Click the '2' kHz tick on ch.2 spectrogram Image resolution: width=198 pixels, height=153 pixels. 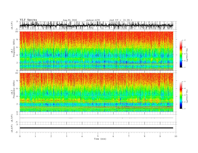coord(17,104)
